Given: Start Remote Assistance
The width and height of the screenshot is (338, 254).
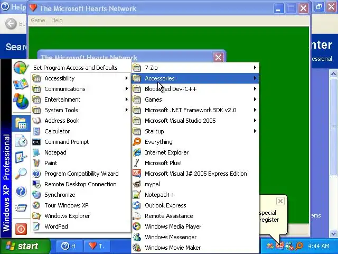Looking at the screenshot, I should click(x=195, y=216).
